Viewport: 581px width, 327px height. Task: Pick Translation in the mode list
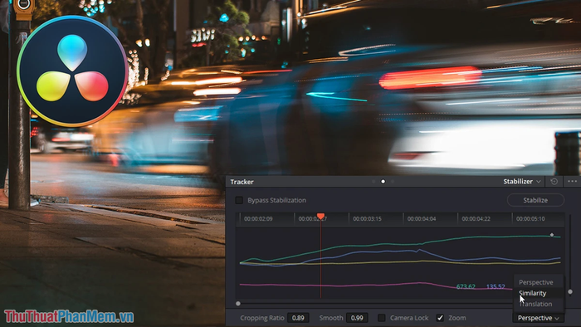(535, 304)
